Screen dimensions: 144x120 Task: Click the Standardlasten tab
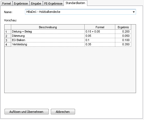pyautogui.click(x=75, y=3)
